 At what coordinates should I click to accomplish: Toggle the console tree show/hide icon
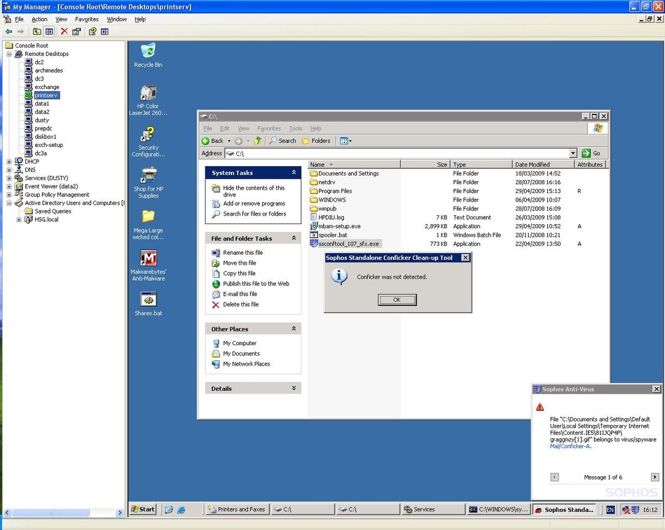[49, 31]
